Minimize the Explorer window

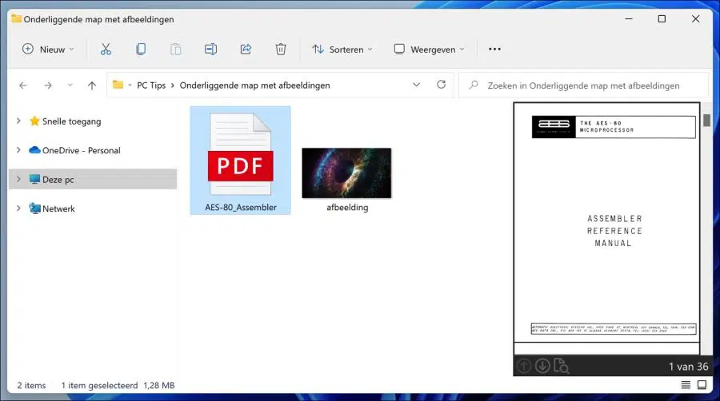(x=629, y=19)
